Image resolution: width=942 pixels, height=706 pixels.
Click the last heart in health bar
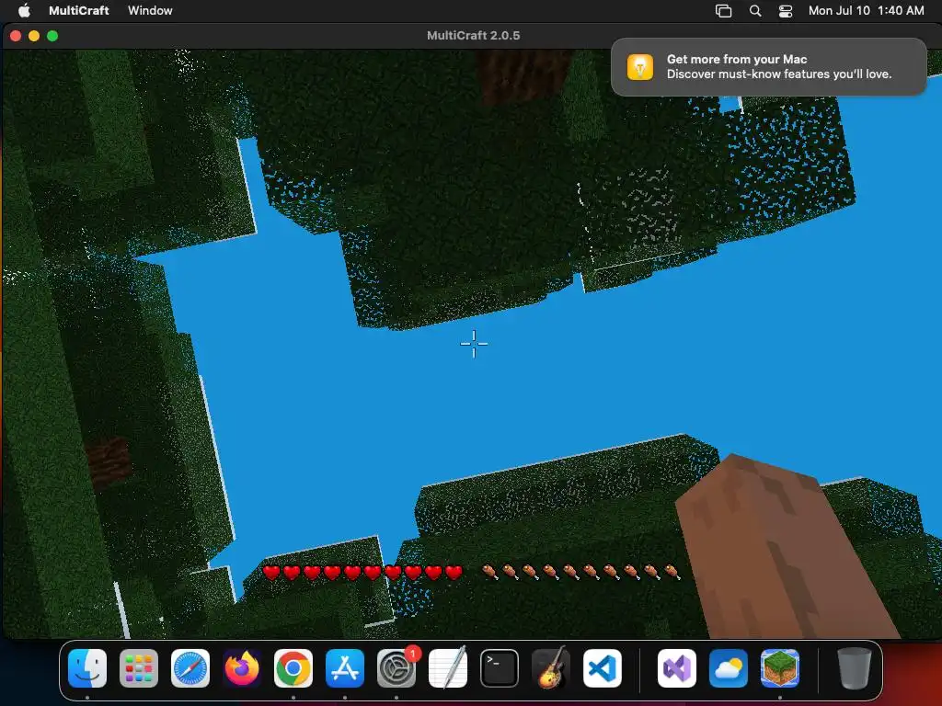[454, 572]
